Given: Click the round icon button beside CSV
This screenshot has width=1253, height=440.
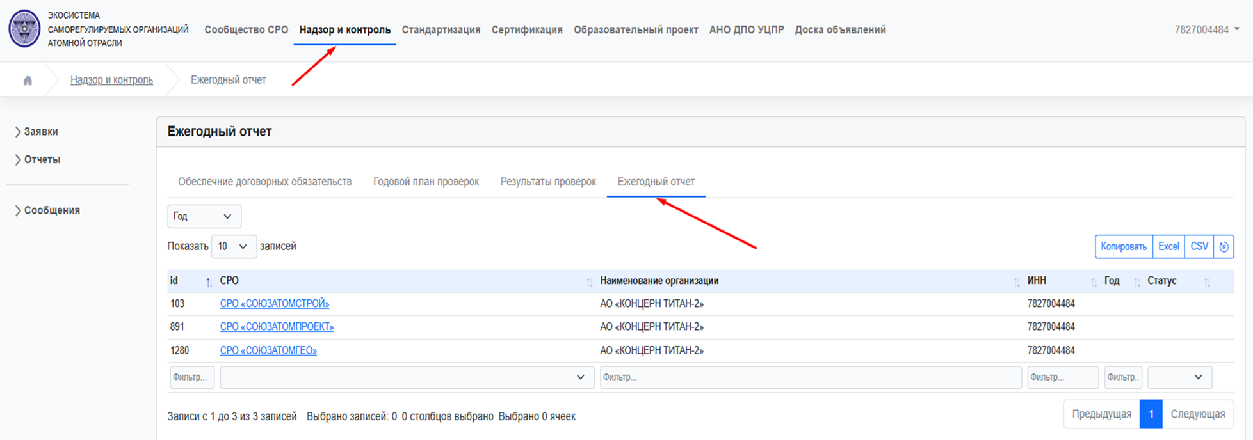Looking at the screenshot, I should pyautogui.click(x=1224, y=247).
